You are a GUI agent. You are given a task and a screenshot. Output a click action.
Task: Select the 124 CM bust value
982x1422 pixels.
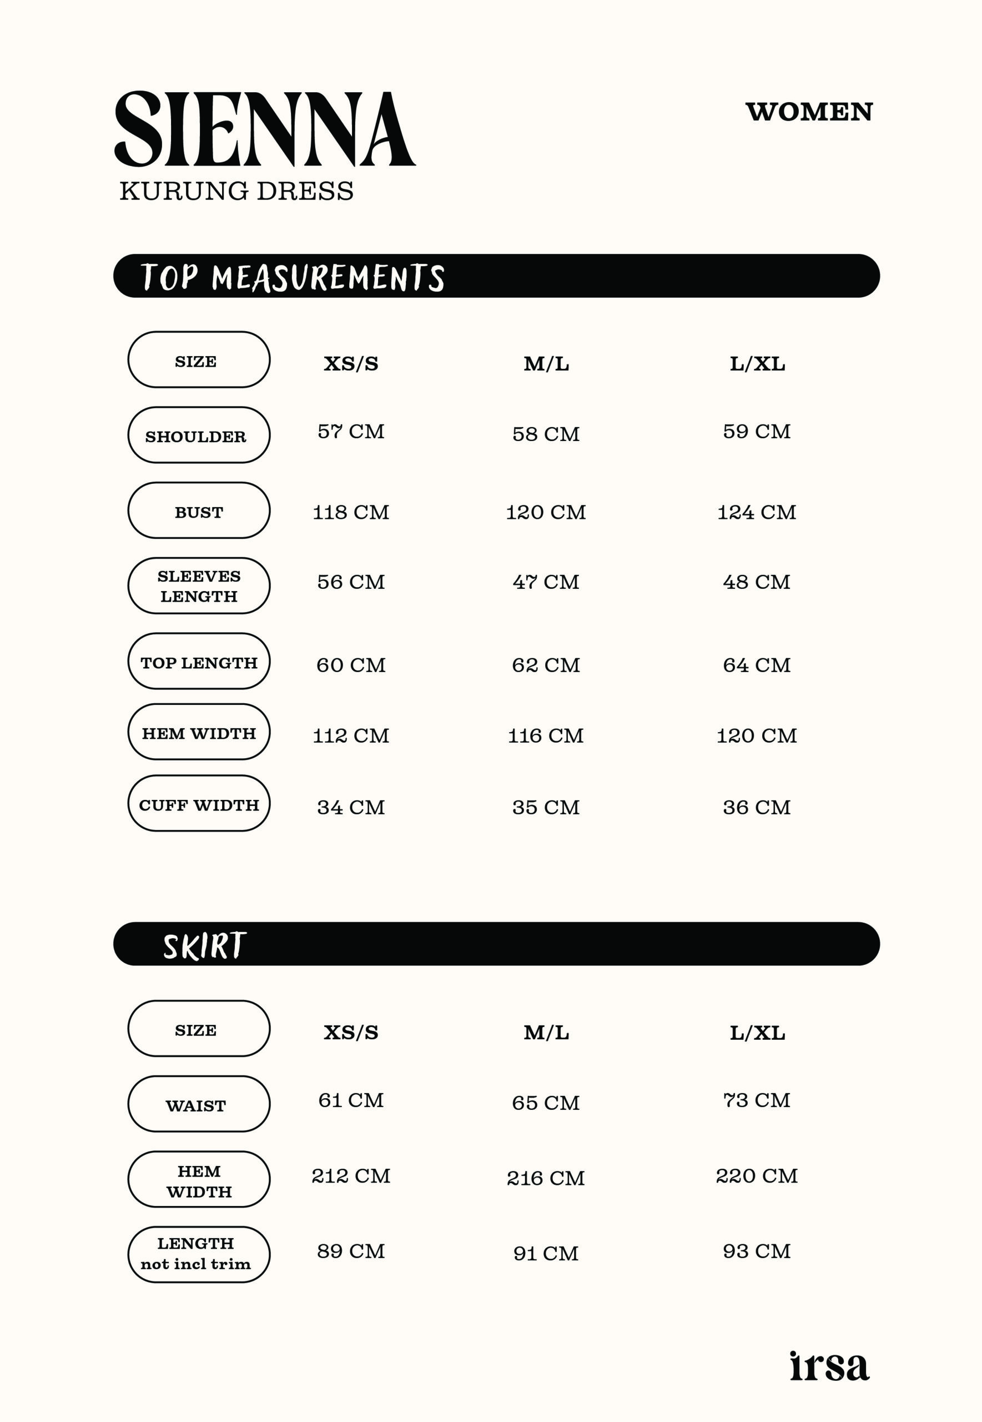click(x=756, y=512)
